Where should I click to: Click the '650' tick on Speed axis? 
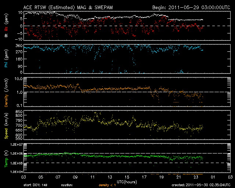19,130
